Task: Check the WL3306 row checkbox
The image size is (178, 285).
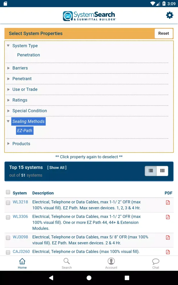Action: click(8, 217)
